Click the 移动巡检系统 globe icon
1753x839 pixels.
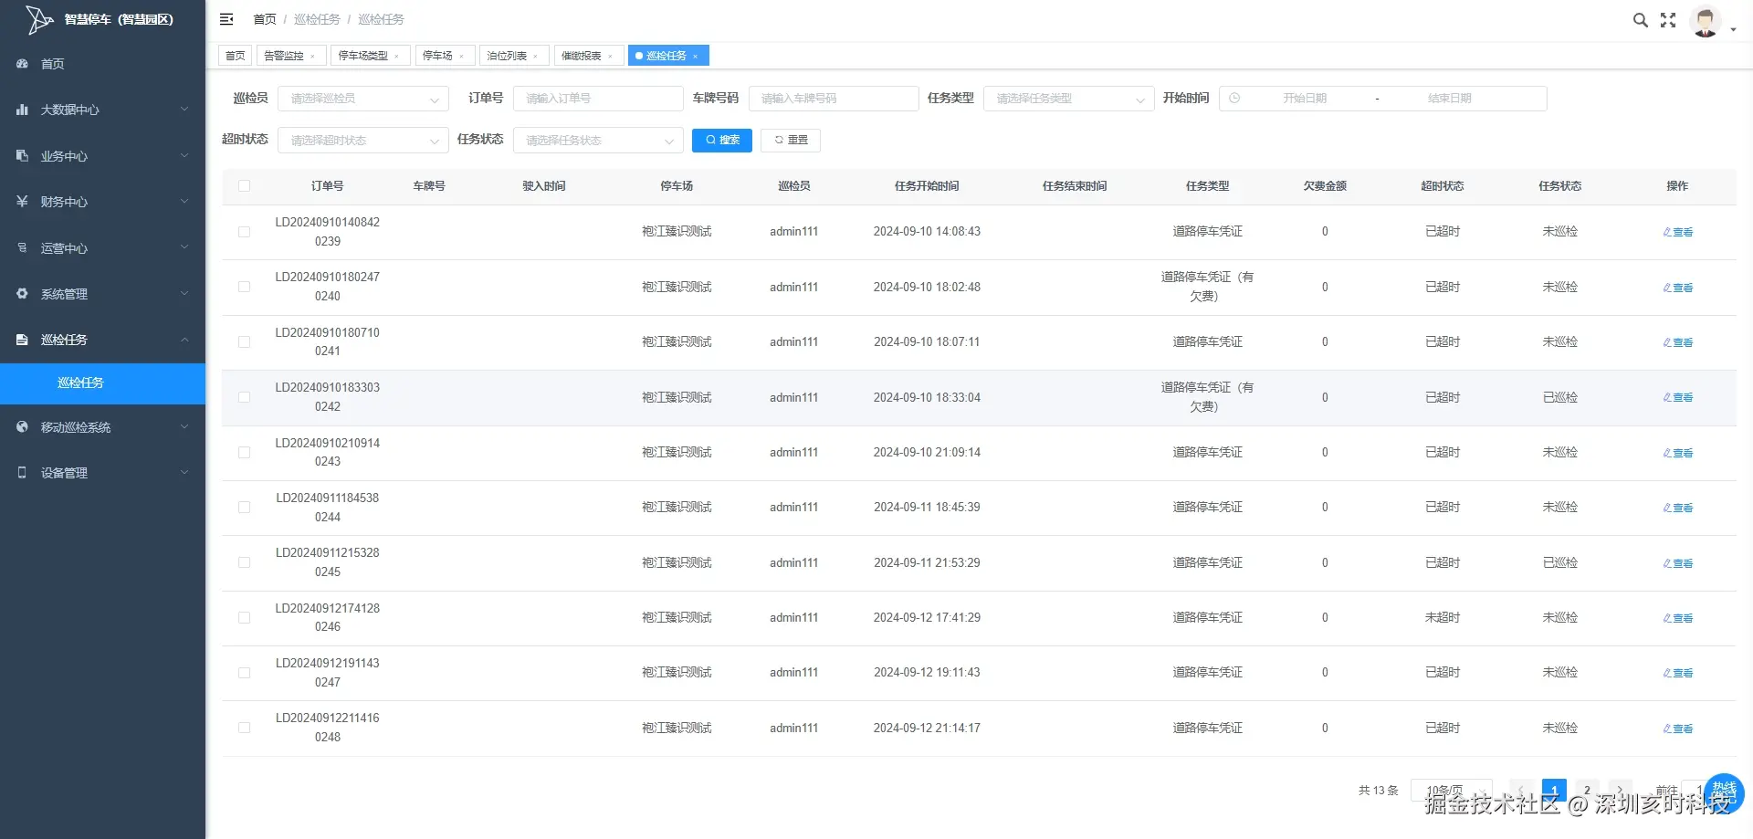pos(22,427)
